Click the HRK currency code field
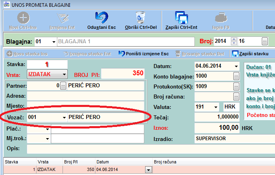This screenshot has width=275, height=175. 231,107
